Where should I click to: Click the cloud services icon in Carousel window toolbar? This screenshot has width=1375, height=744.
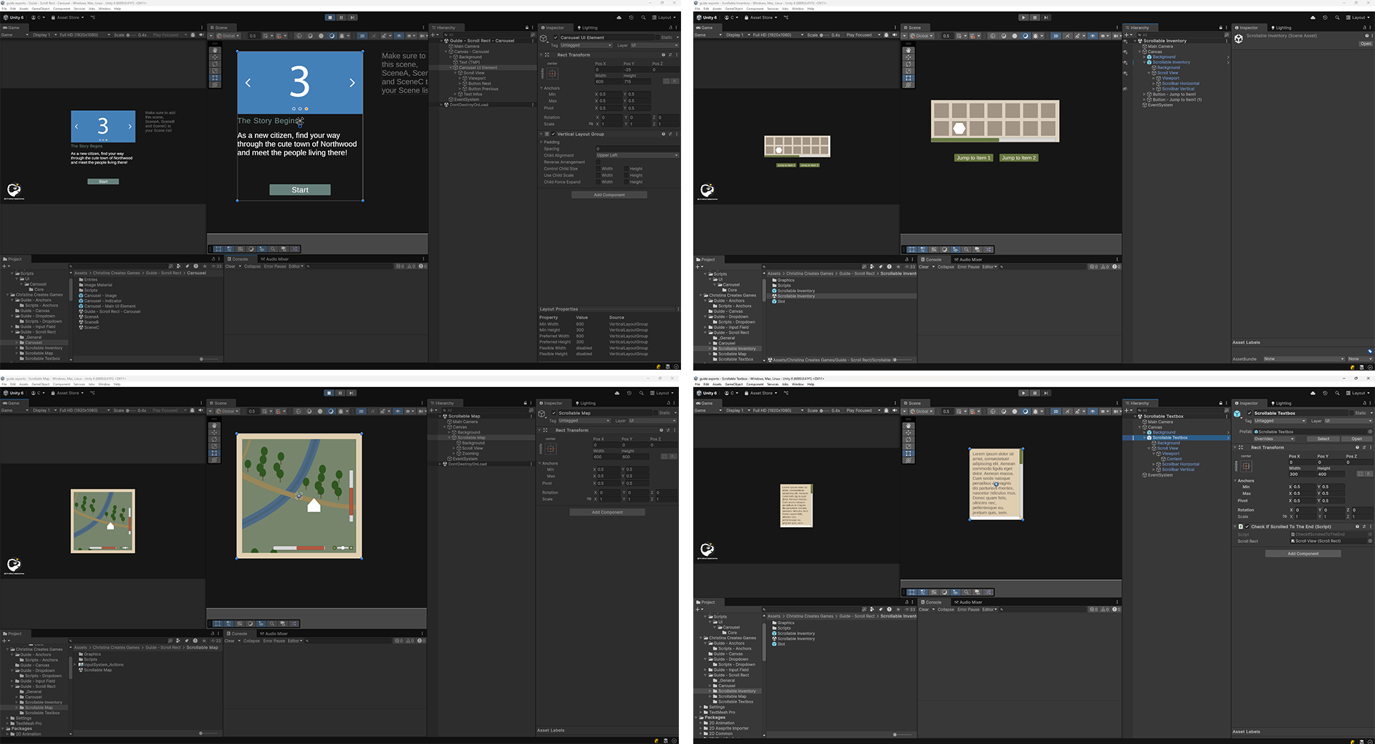tap(619, 18)
